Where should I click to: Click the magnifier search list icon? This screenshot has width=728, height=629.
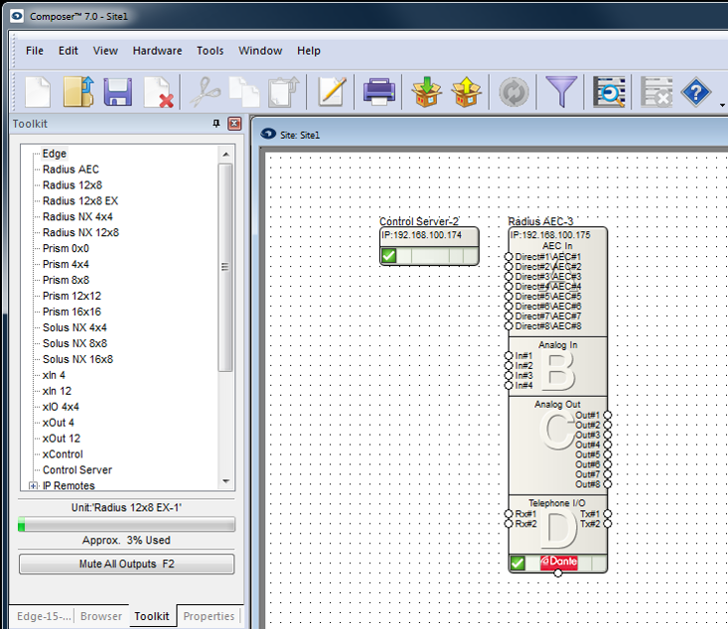pyautogui.click(x=608, y=92)
